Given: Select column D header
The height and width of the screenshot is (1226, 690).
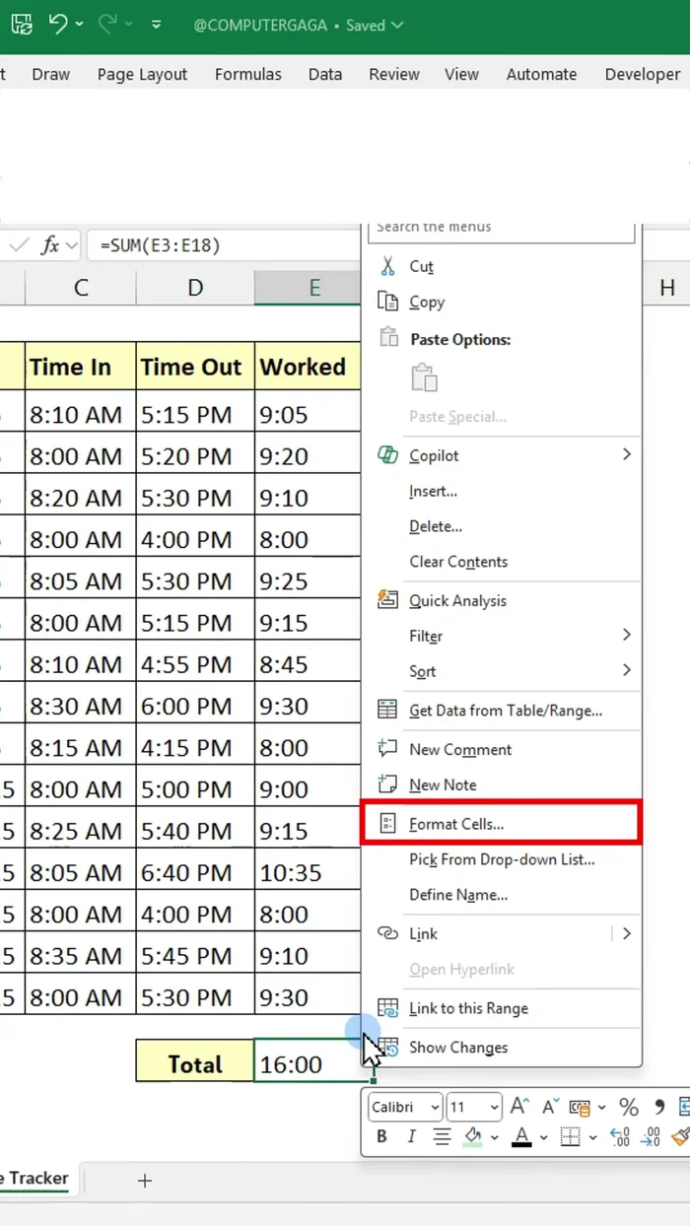Looking at the screenshot, I should pyautogui.click(x=195, y=288).
